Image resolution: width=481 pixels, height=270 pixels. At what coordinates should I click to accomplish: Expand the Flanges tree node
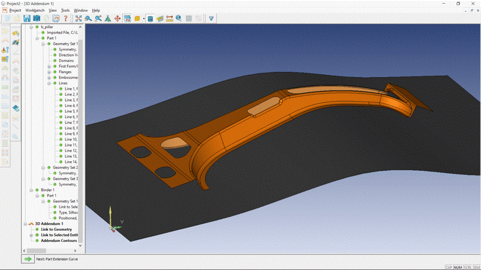click(x=49, y=72)
